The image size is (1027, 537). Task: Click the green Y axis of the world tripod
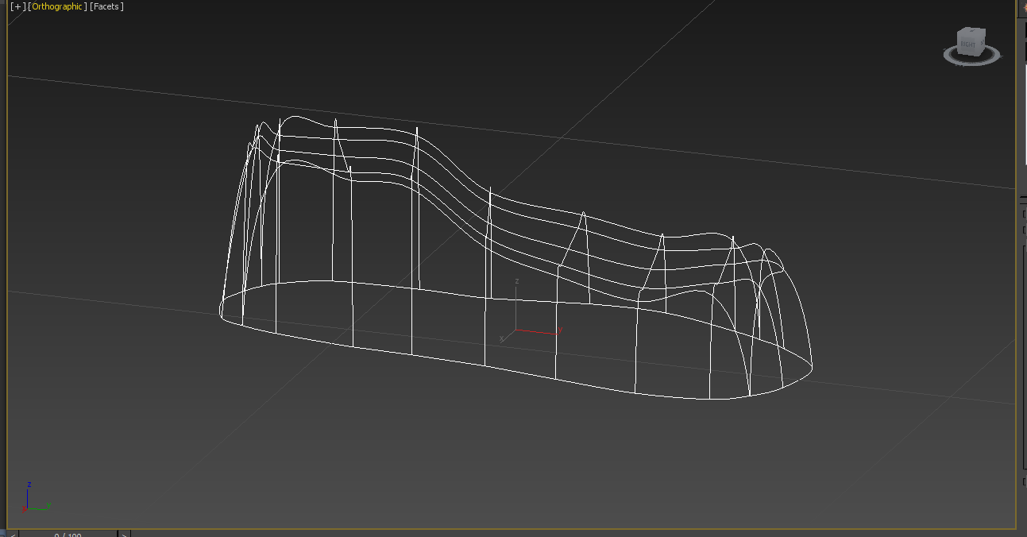click(38, 508)
